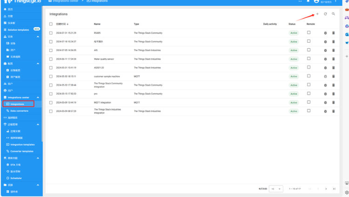Toggle Remote checkbox for pro row
Screen dimensions: 349x197
coord(309,93)
